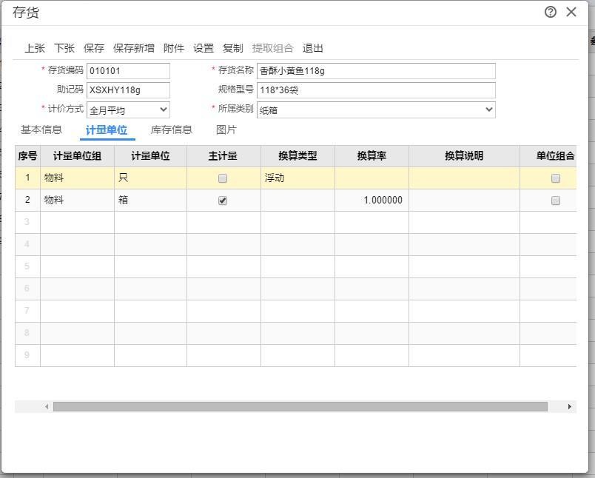
Task: Click the 换算率 column header
Action: [x=372, y=156]
